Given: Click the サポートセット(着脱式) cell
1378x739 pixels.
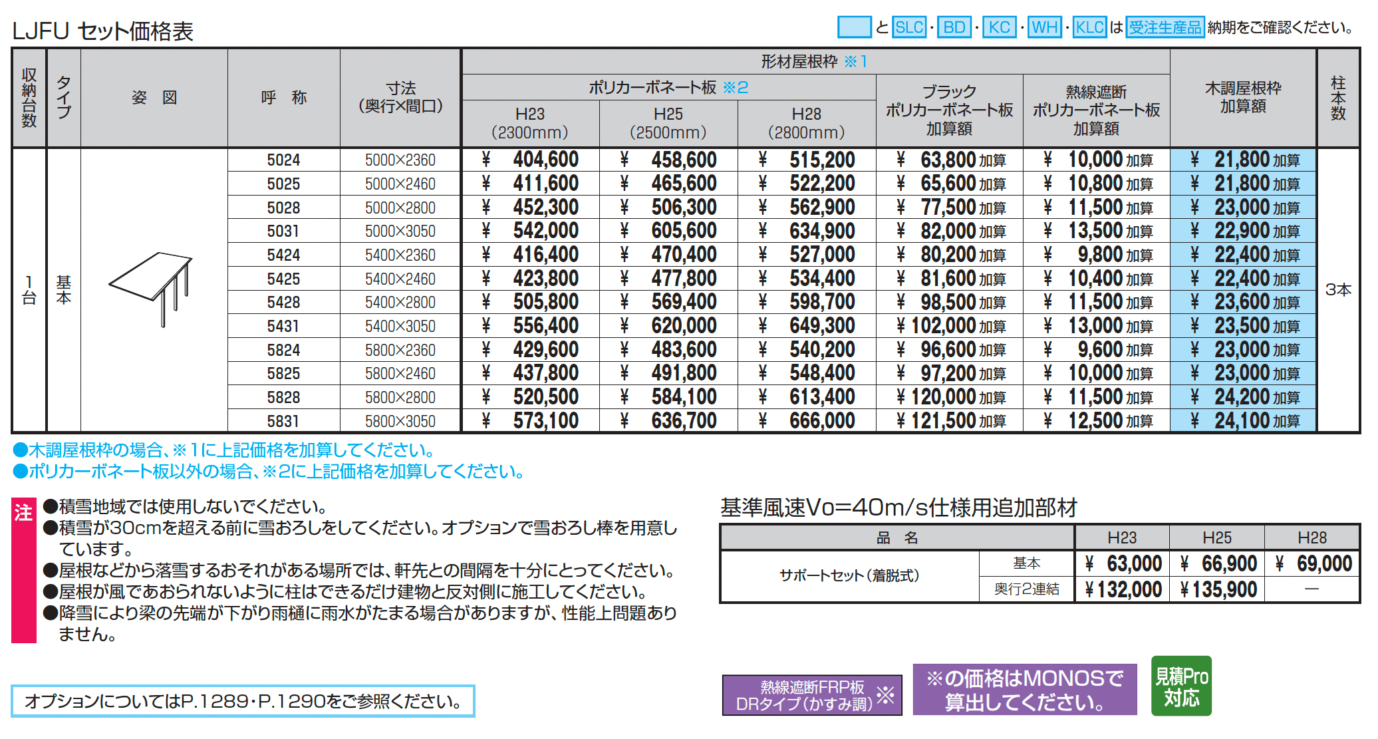Looking at the screenshot, I should coord(850,576).
